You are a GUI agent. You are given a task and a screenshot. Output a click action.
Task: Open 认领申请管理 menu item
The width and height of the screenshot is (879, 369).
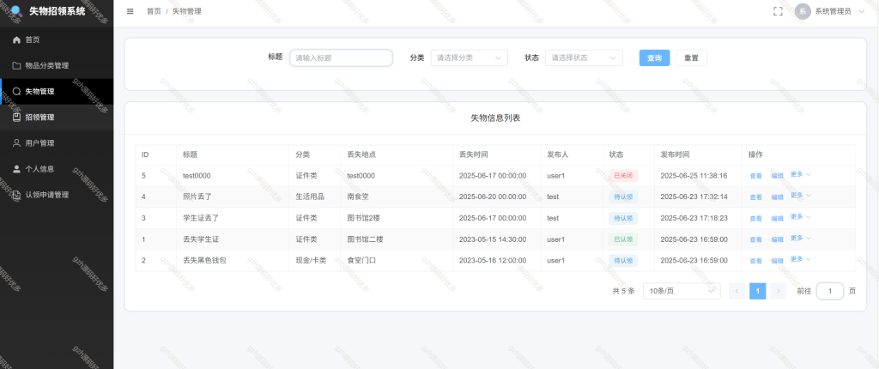tap(57, 195)
